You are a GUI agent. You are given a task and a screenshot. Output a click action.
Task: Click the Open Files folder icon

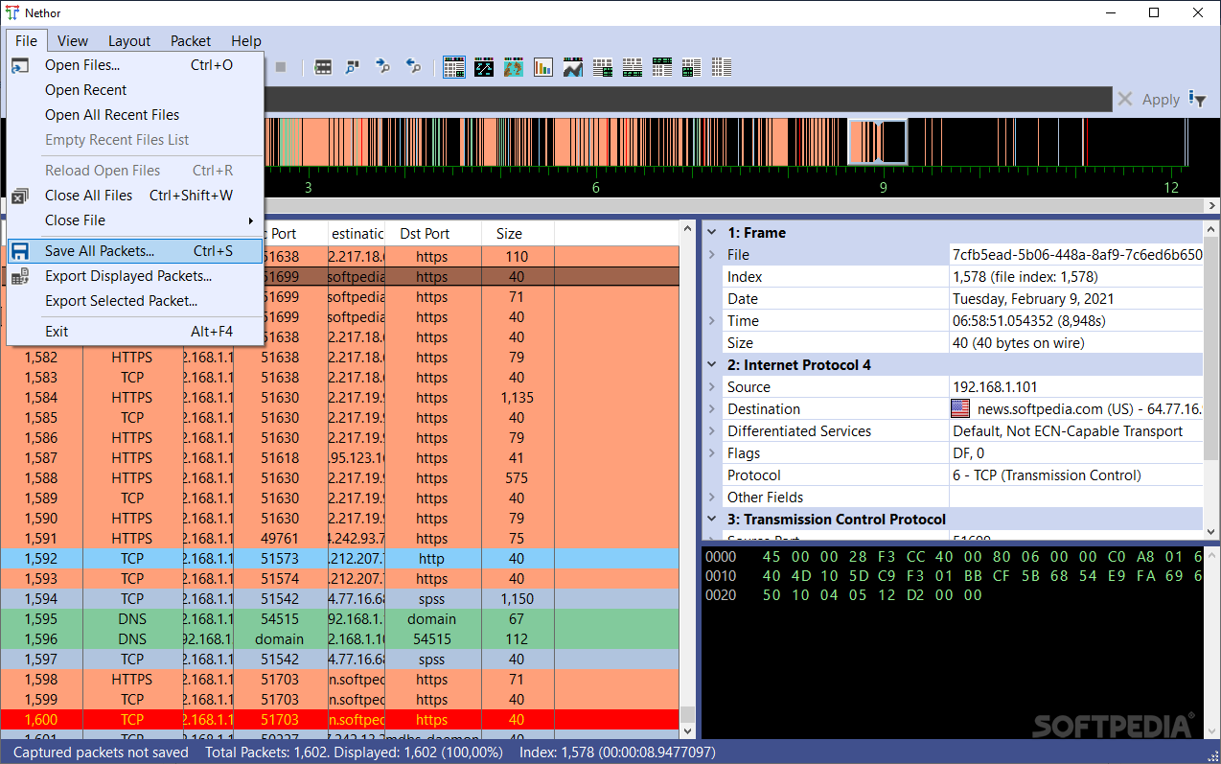point(20,65)
